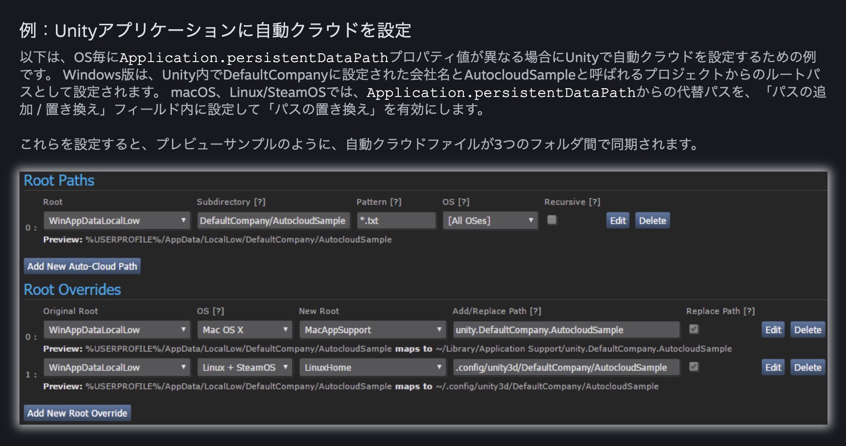
Task: Open Original Root dropdown in the Mac OS X override row
Action: (117, 330)
